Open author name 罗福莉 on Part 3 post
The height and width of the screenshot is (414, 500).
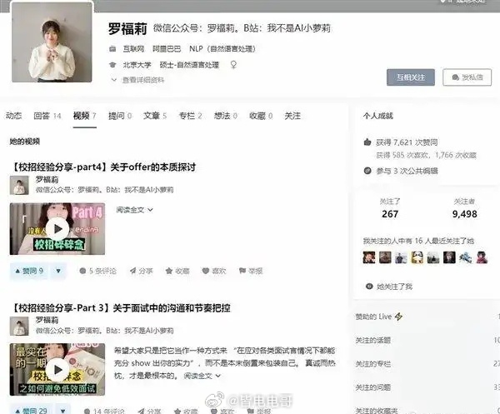(47, 320)
